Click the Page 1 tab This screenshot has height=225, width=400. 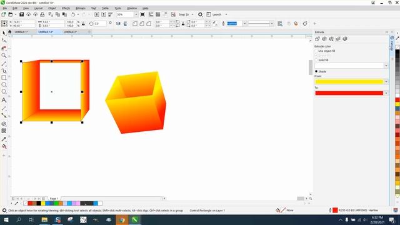pyautogui.click(x=54, y=199)
